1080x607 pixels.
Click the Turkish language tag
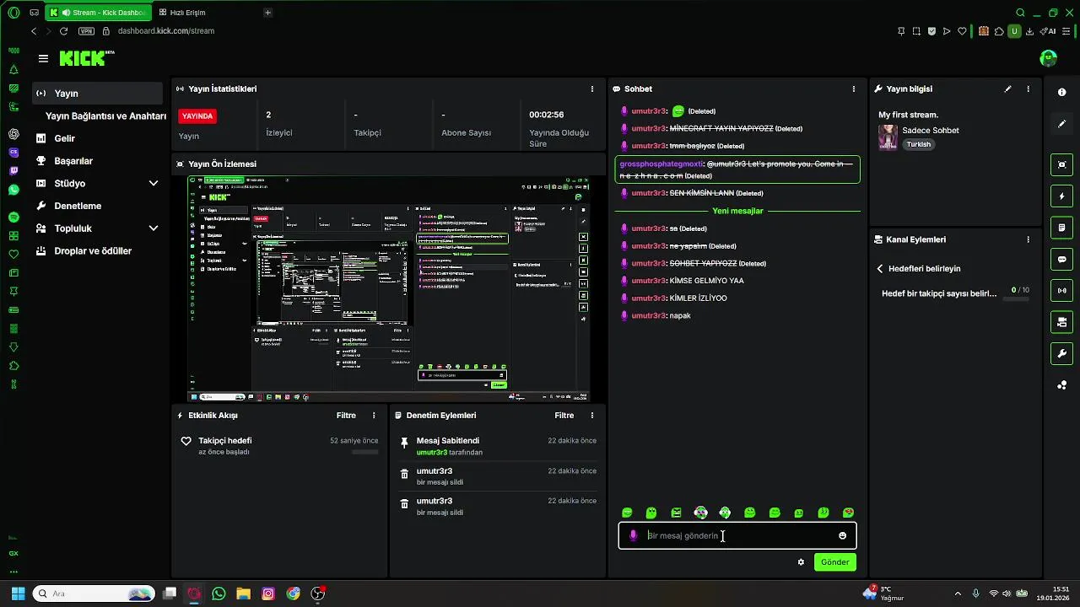pyautogui.click(x=918, y=144)
